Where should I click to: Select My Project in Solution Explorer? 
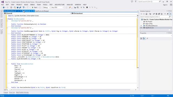[x=149, y=22]
